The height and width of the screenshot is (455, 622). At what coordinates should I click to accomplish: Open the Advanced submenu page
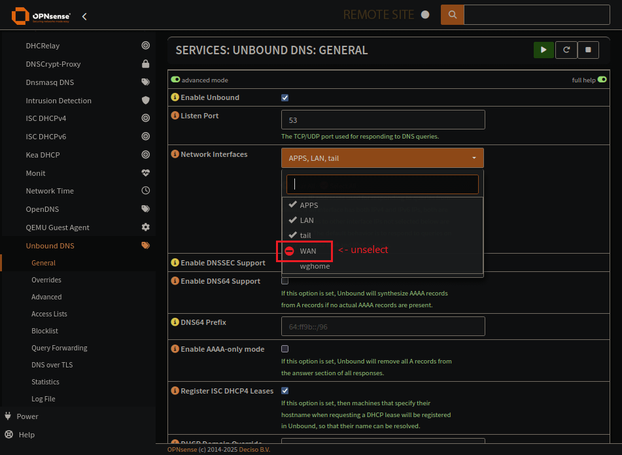(x=46, y=297)
